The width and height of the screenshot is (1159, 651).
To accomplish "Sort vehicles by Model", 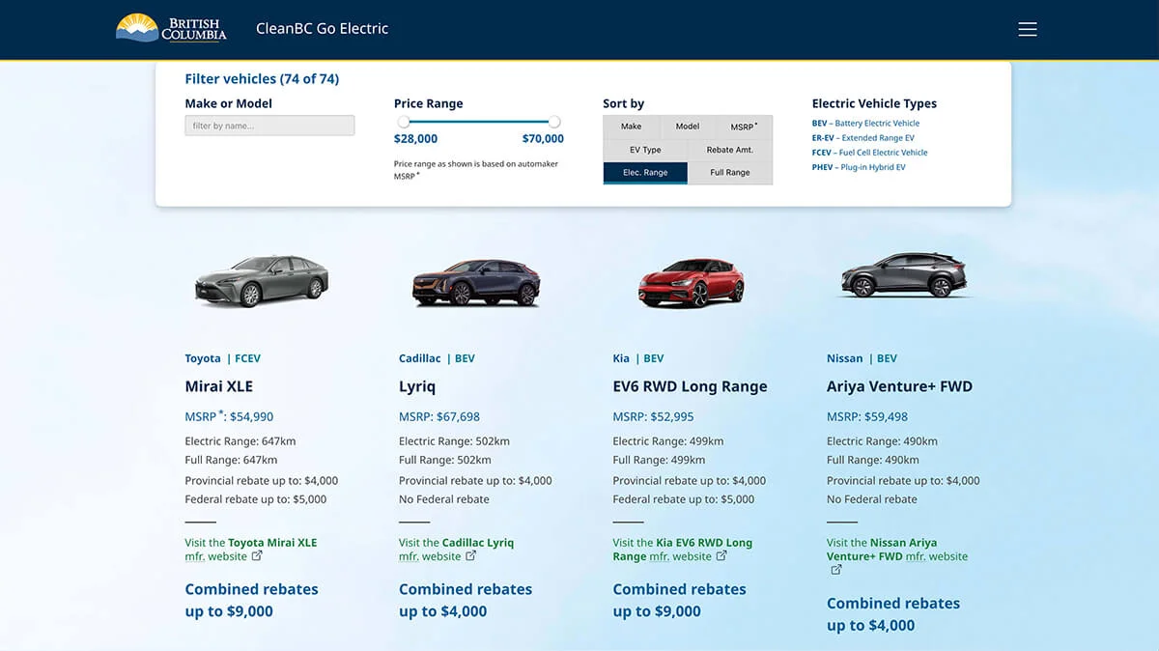I will (x=688, y=127).
